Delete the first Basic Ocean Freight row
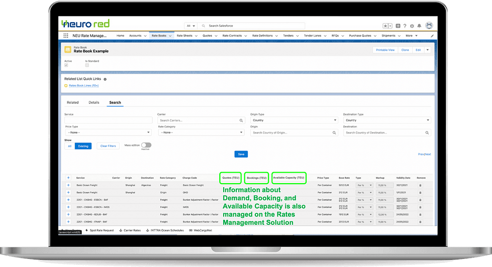The image size is (492, 267). (421, 185)
